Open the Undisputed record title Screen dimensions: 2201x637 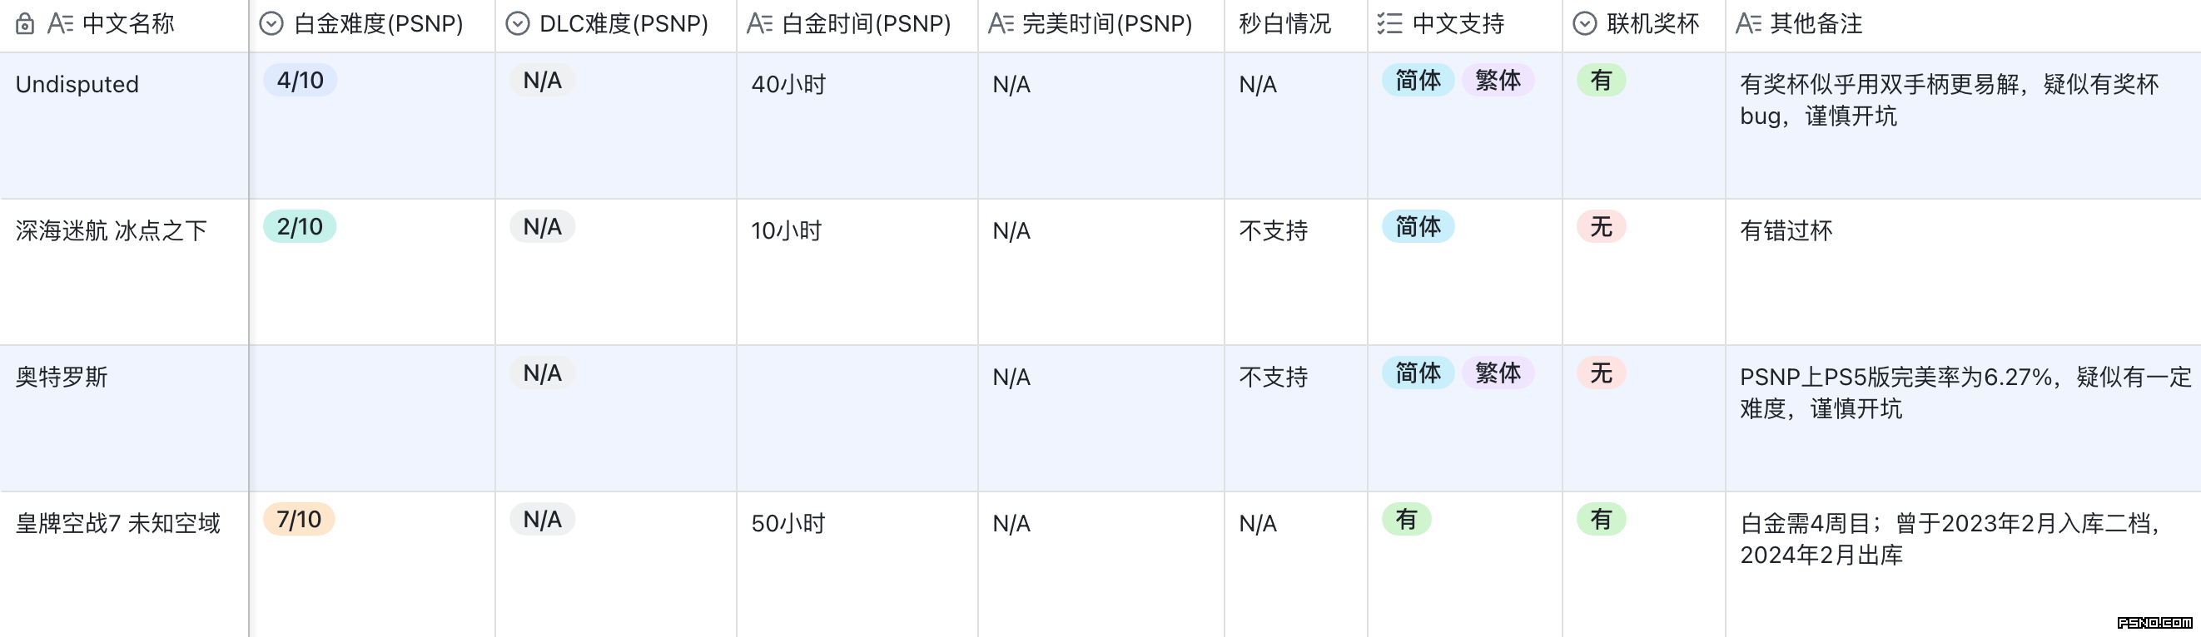tap(77, 85)
